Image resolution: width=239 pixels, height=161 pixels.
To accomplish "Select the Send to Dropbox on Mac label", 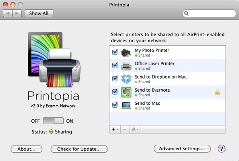I will pos(161,77).
